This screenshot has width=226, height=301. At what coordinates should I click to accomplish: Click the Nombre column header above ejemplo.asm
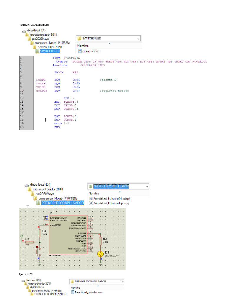click(x=83, y=46)
